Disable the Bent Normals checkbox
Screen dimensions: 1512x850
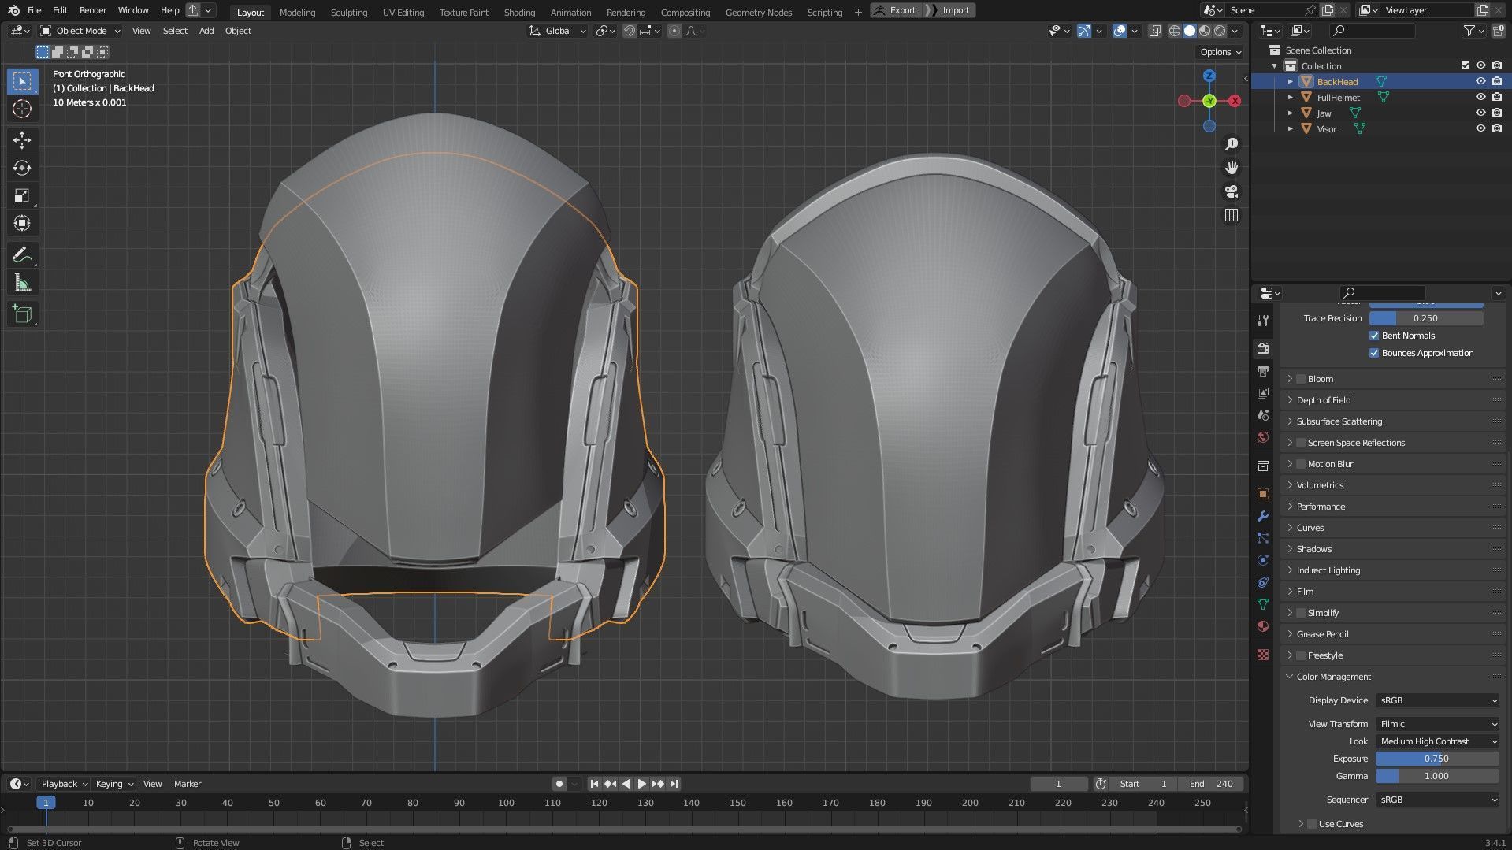(x=1374, y=336)
